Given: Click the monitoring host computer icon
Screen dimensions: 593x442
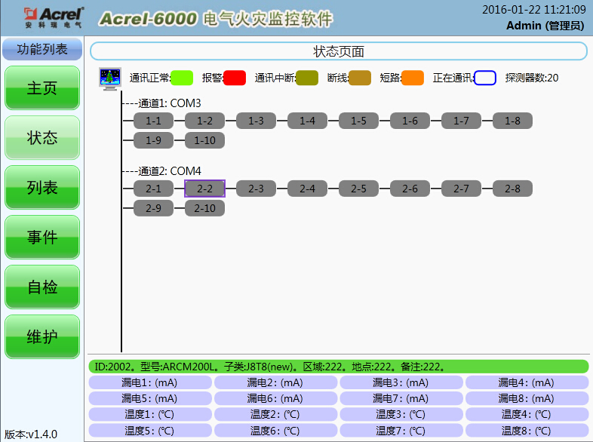Looking at the screenshot, I should 110,78.
